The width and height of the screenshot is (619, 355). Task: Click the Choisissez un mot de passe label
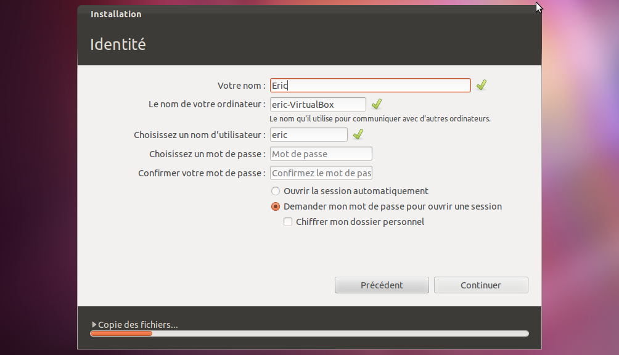click(207, 154)
